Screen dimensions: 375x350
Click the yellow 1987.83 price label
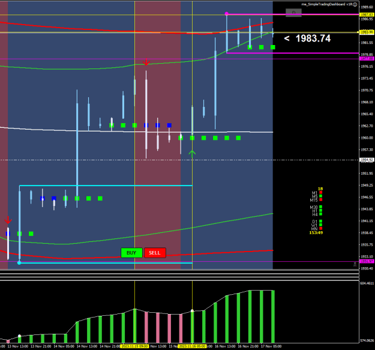(x=367, y=15)
